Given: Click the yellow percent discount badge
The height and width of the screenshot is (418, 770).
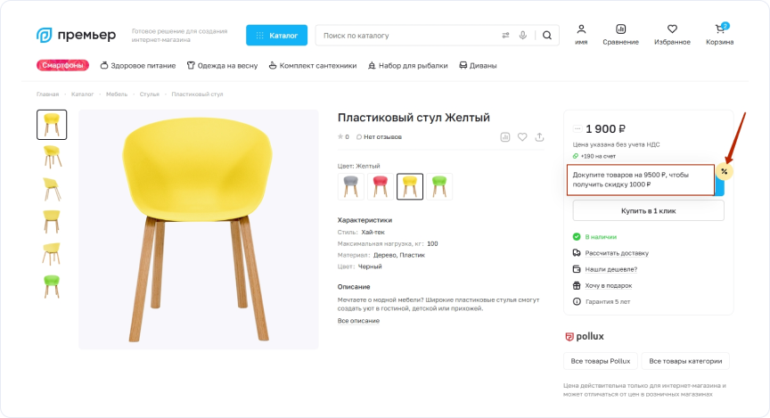Looking at the screenshot, I should 724,171.
